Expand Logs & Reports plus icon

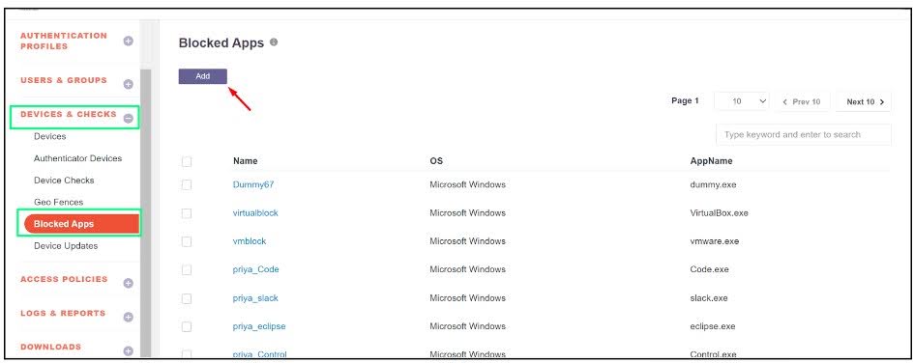pos(129,317)
